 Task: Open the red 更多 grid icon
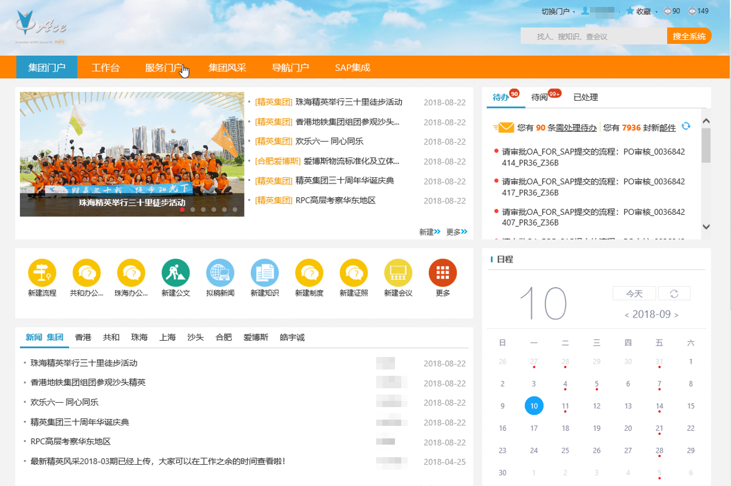443,273
